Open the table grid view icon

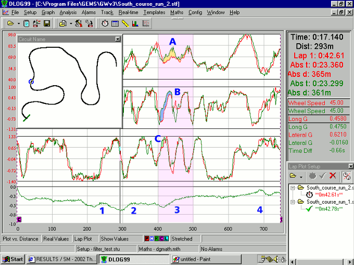click(x=115, y=23)
